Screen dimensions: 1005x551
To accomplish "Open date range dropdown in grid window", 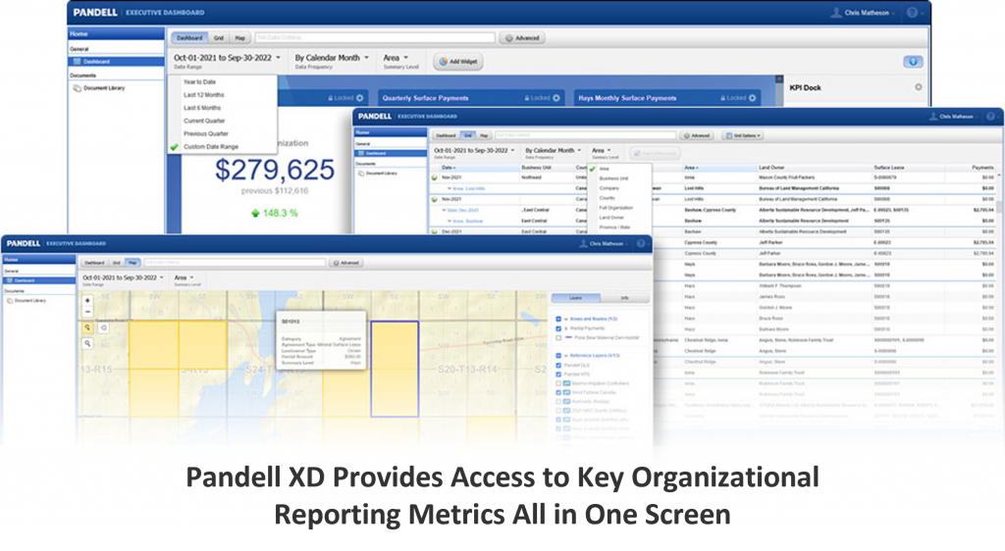I will 474,150.
